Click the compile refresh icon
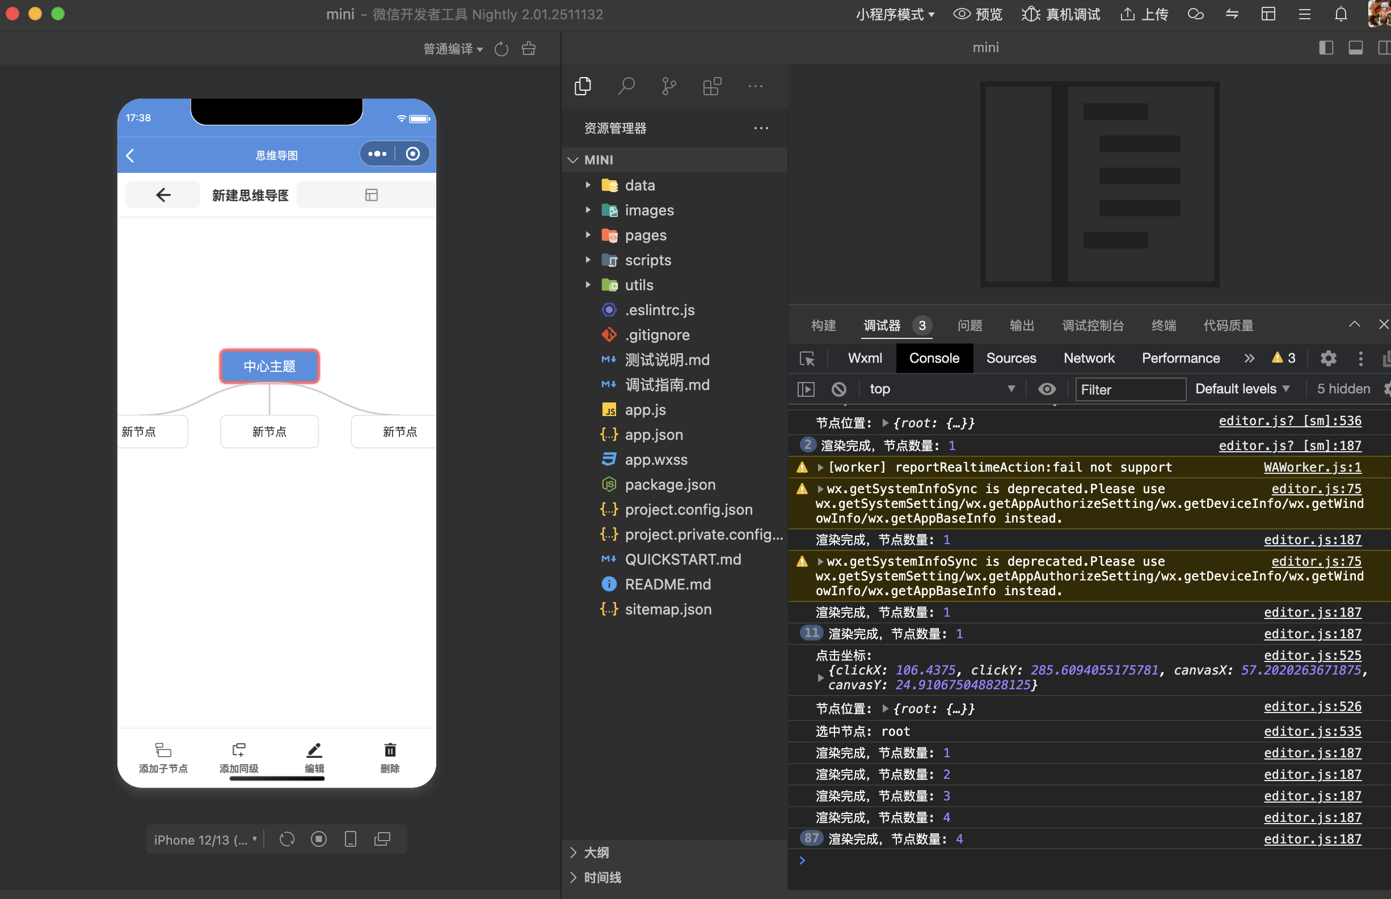 (x=501, y=49)
